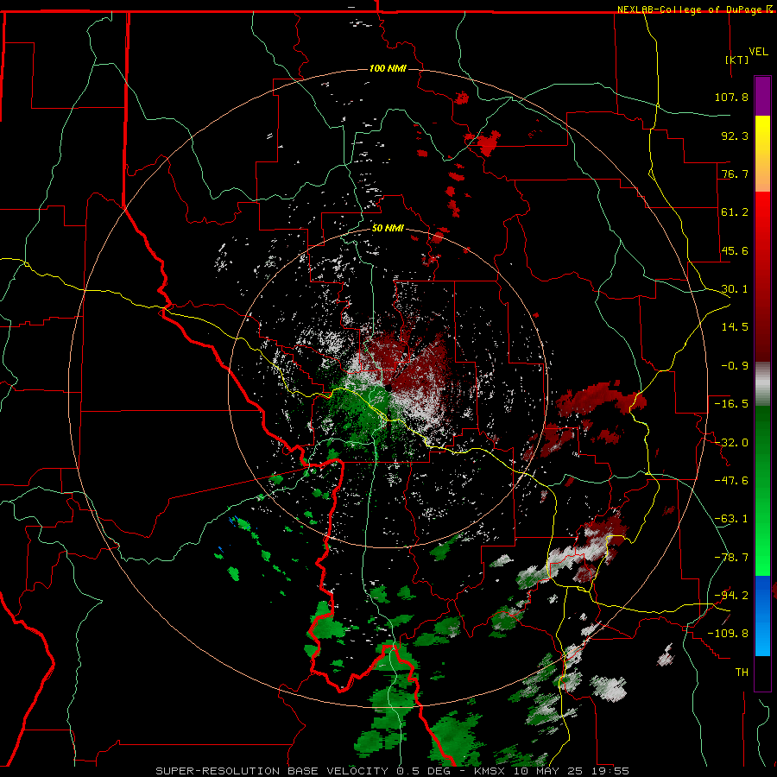Click the TH legend label
This screenshot has height=777, width=777.
742,673
